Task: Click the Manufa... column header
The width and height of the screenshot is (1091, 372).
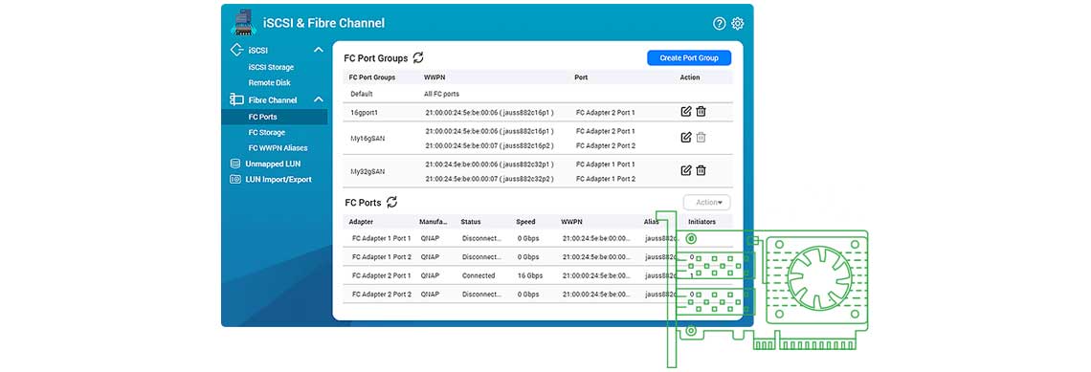Action: (434, 222)
